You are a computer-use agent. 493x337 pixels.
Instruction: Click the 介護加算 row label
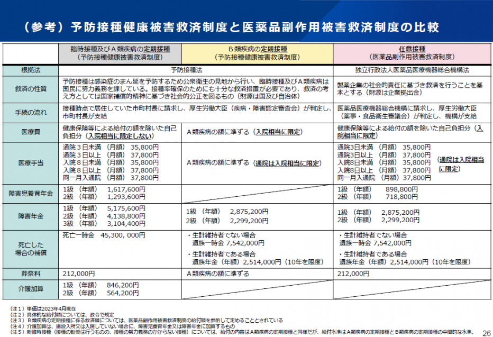tap(31, 289)
